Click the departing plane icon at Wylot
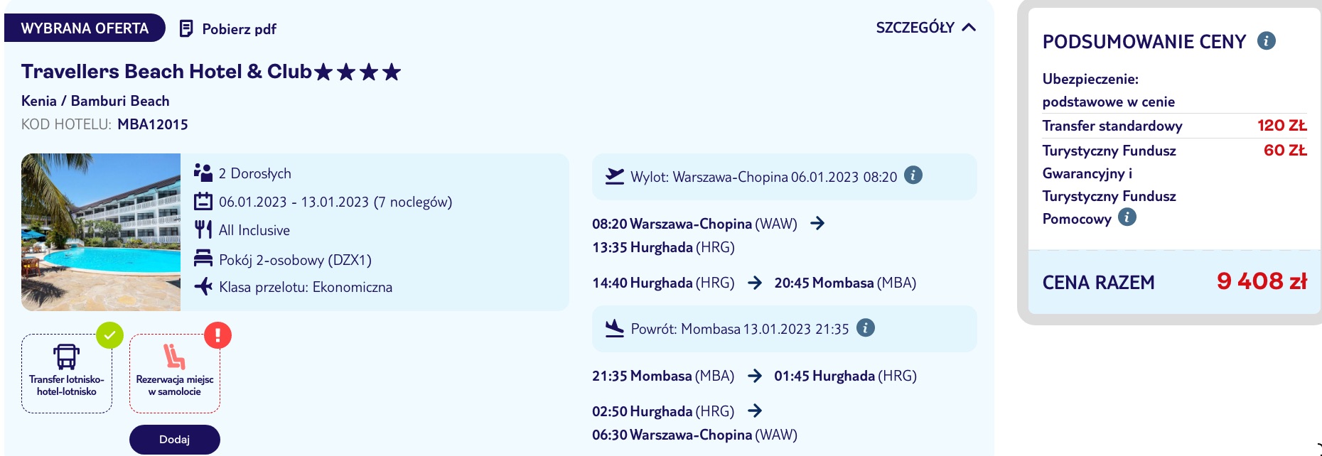The height and width of the screenshot is (456, 1322). [x=615, y=175]
